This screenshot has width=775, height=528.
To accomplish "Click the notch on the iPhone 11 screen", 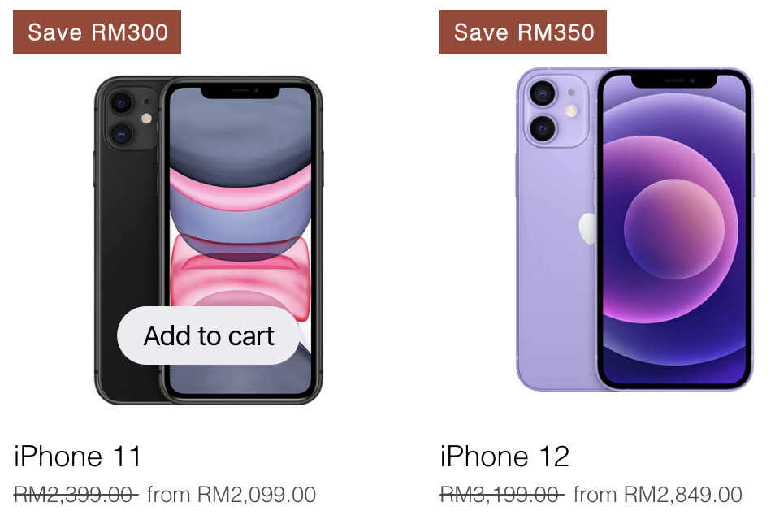I will tap(240, 92).
